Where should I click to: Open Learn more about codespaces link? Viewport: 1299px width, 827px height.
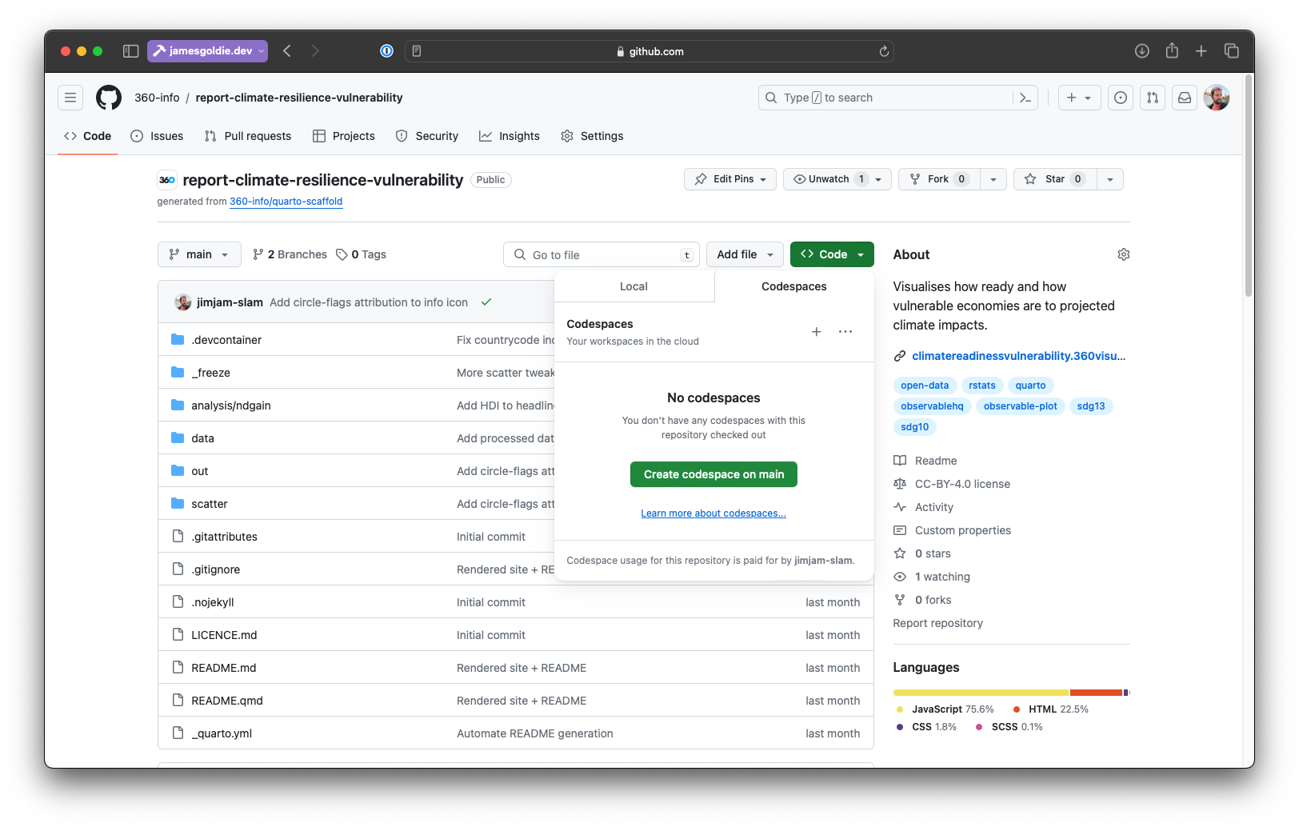pos(713,513)
